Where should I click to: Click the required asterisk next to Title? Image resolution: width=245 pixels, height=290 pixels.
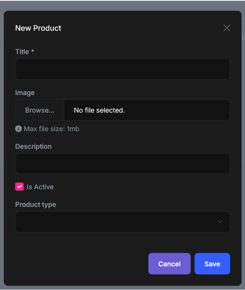point(32,51)
